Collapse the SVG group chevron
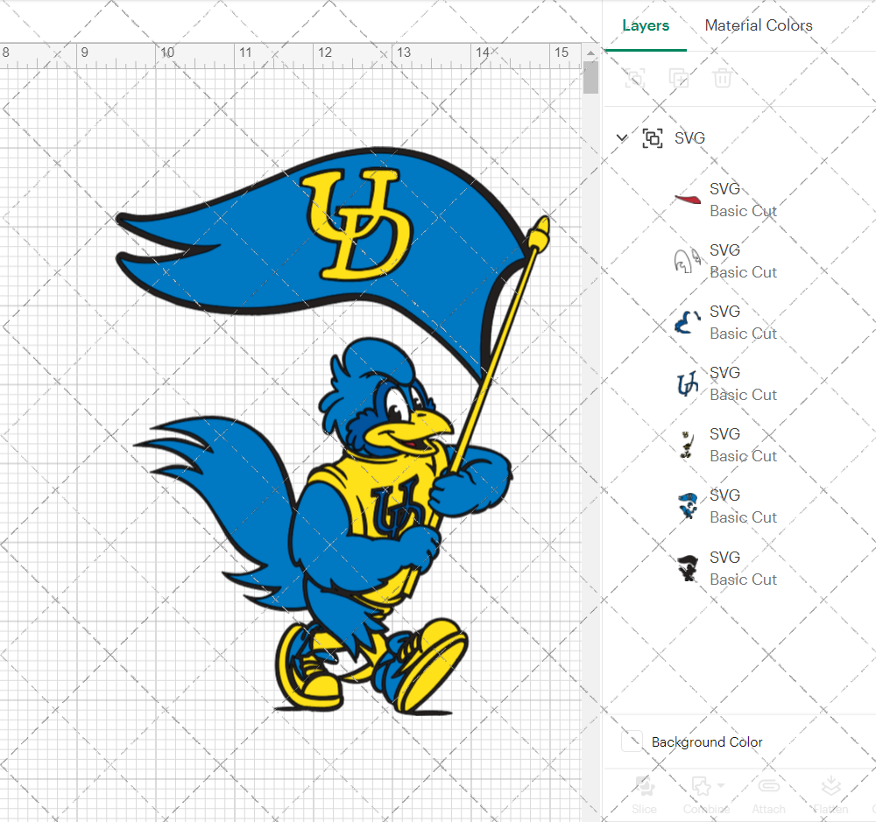Image resolution: width=876 pixels, height=822 pixels. tap(622, 137)
